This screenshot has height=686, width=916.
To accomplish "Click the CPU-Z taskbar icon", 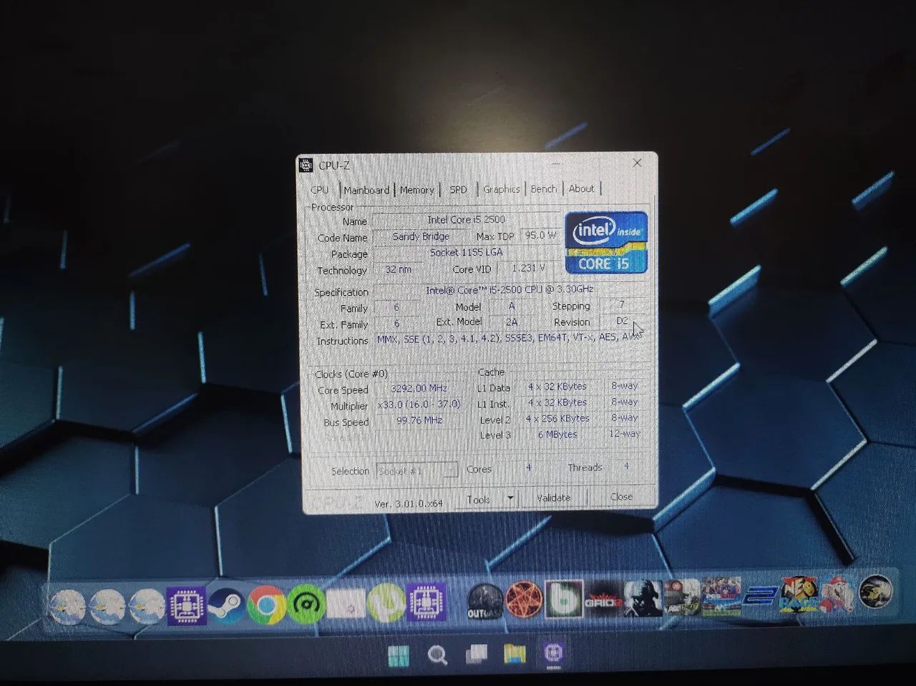I will pyautogui.click(x=553, y=652).
